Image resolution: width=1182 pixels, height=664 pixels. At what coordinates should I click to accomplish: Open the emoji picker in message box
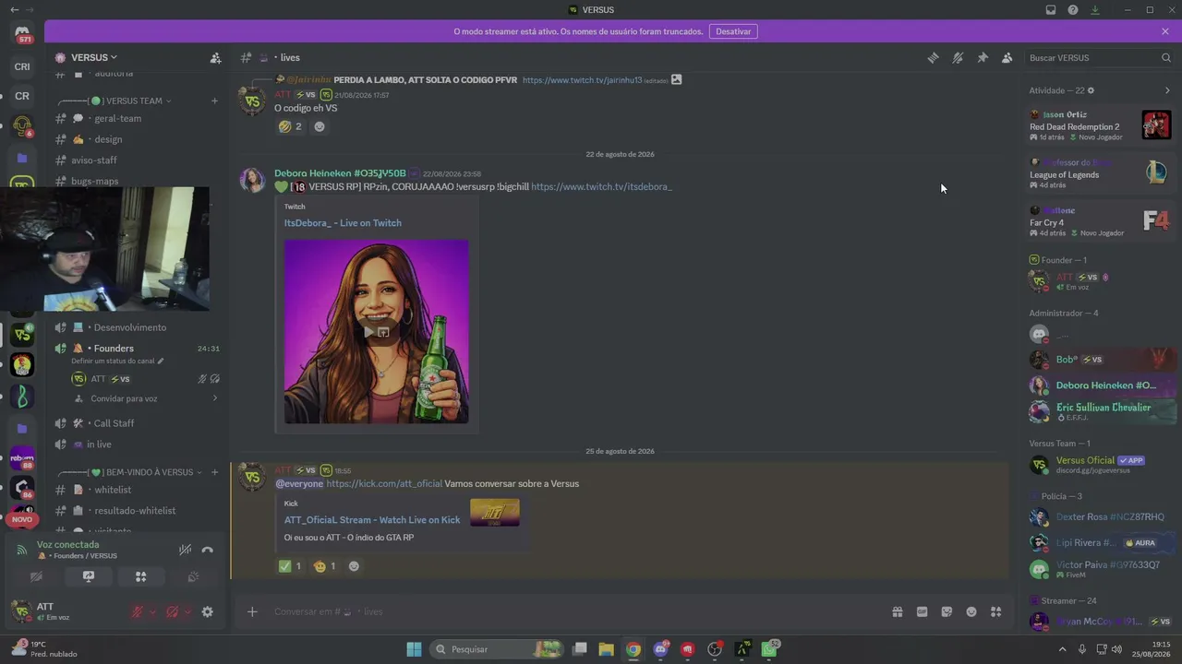coord(971,611)
